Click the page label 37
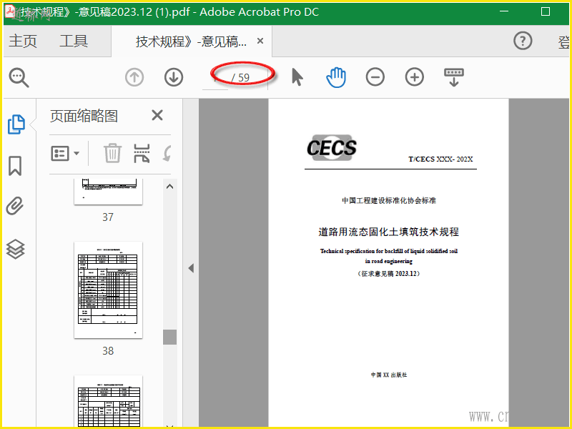572x429 pixels. 108,217
